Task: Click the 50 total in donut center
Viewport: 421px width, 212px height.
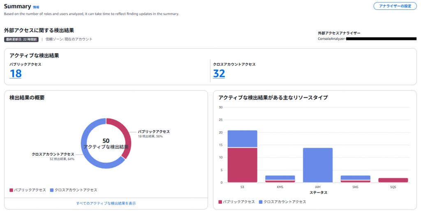Action: [x=106, y=141]
